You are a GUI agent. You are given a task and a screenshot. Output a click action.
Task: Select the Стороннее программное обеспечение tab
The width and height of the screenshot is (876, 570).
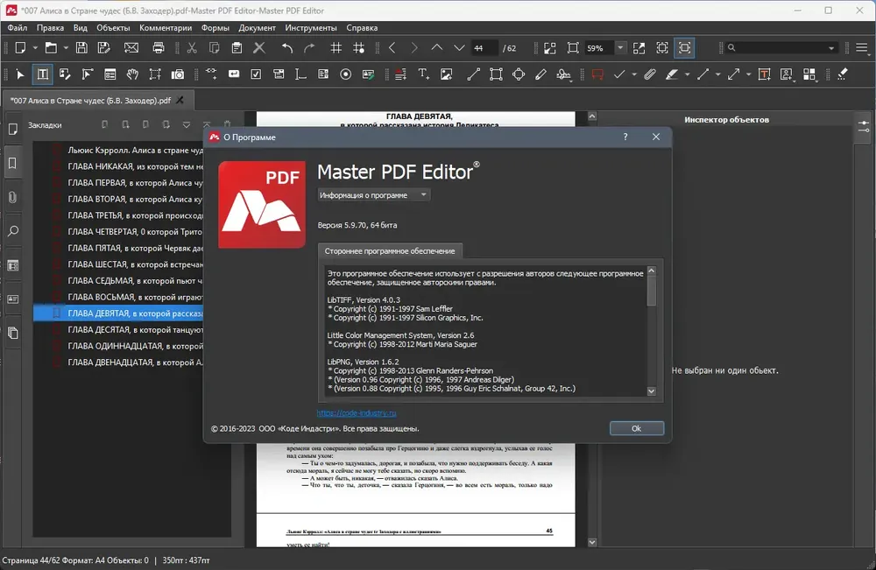(390, 251)
